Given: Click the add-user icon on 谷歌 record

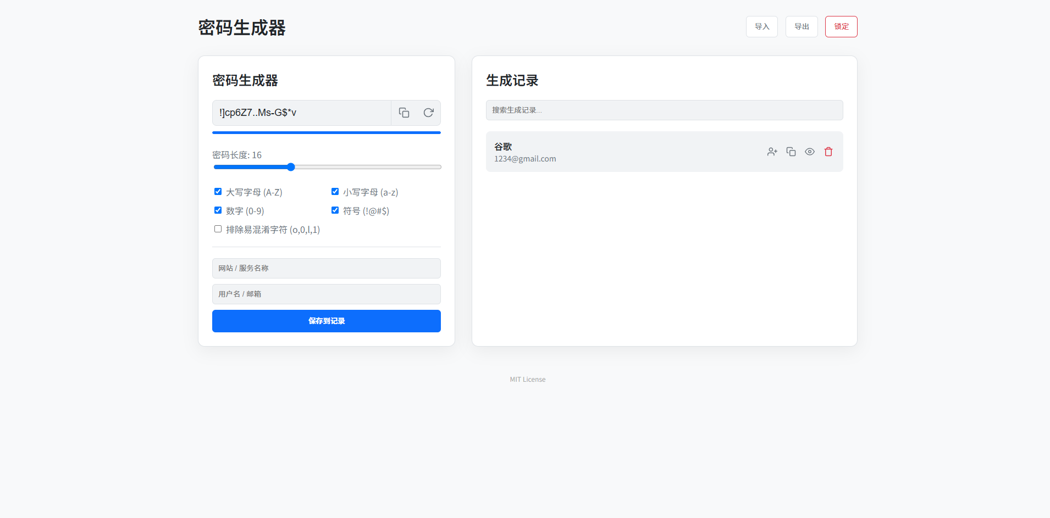Looking at the screenshot, I should pos(772,152).
